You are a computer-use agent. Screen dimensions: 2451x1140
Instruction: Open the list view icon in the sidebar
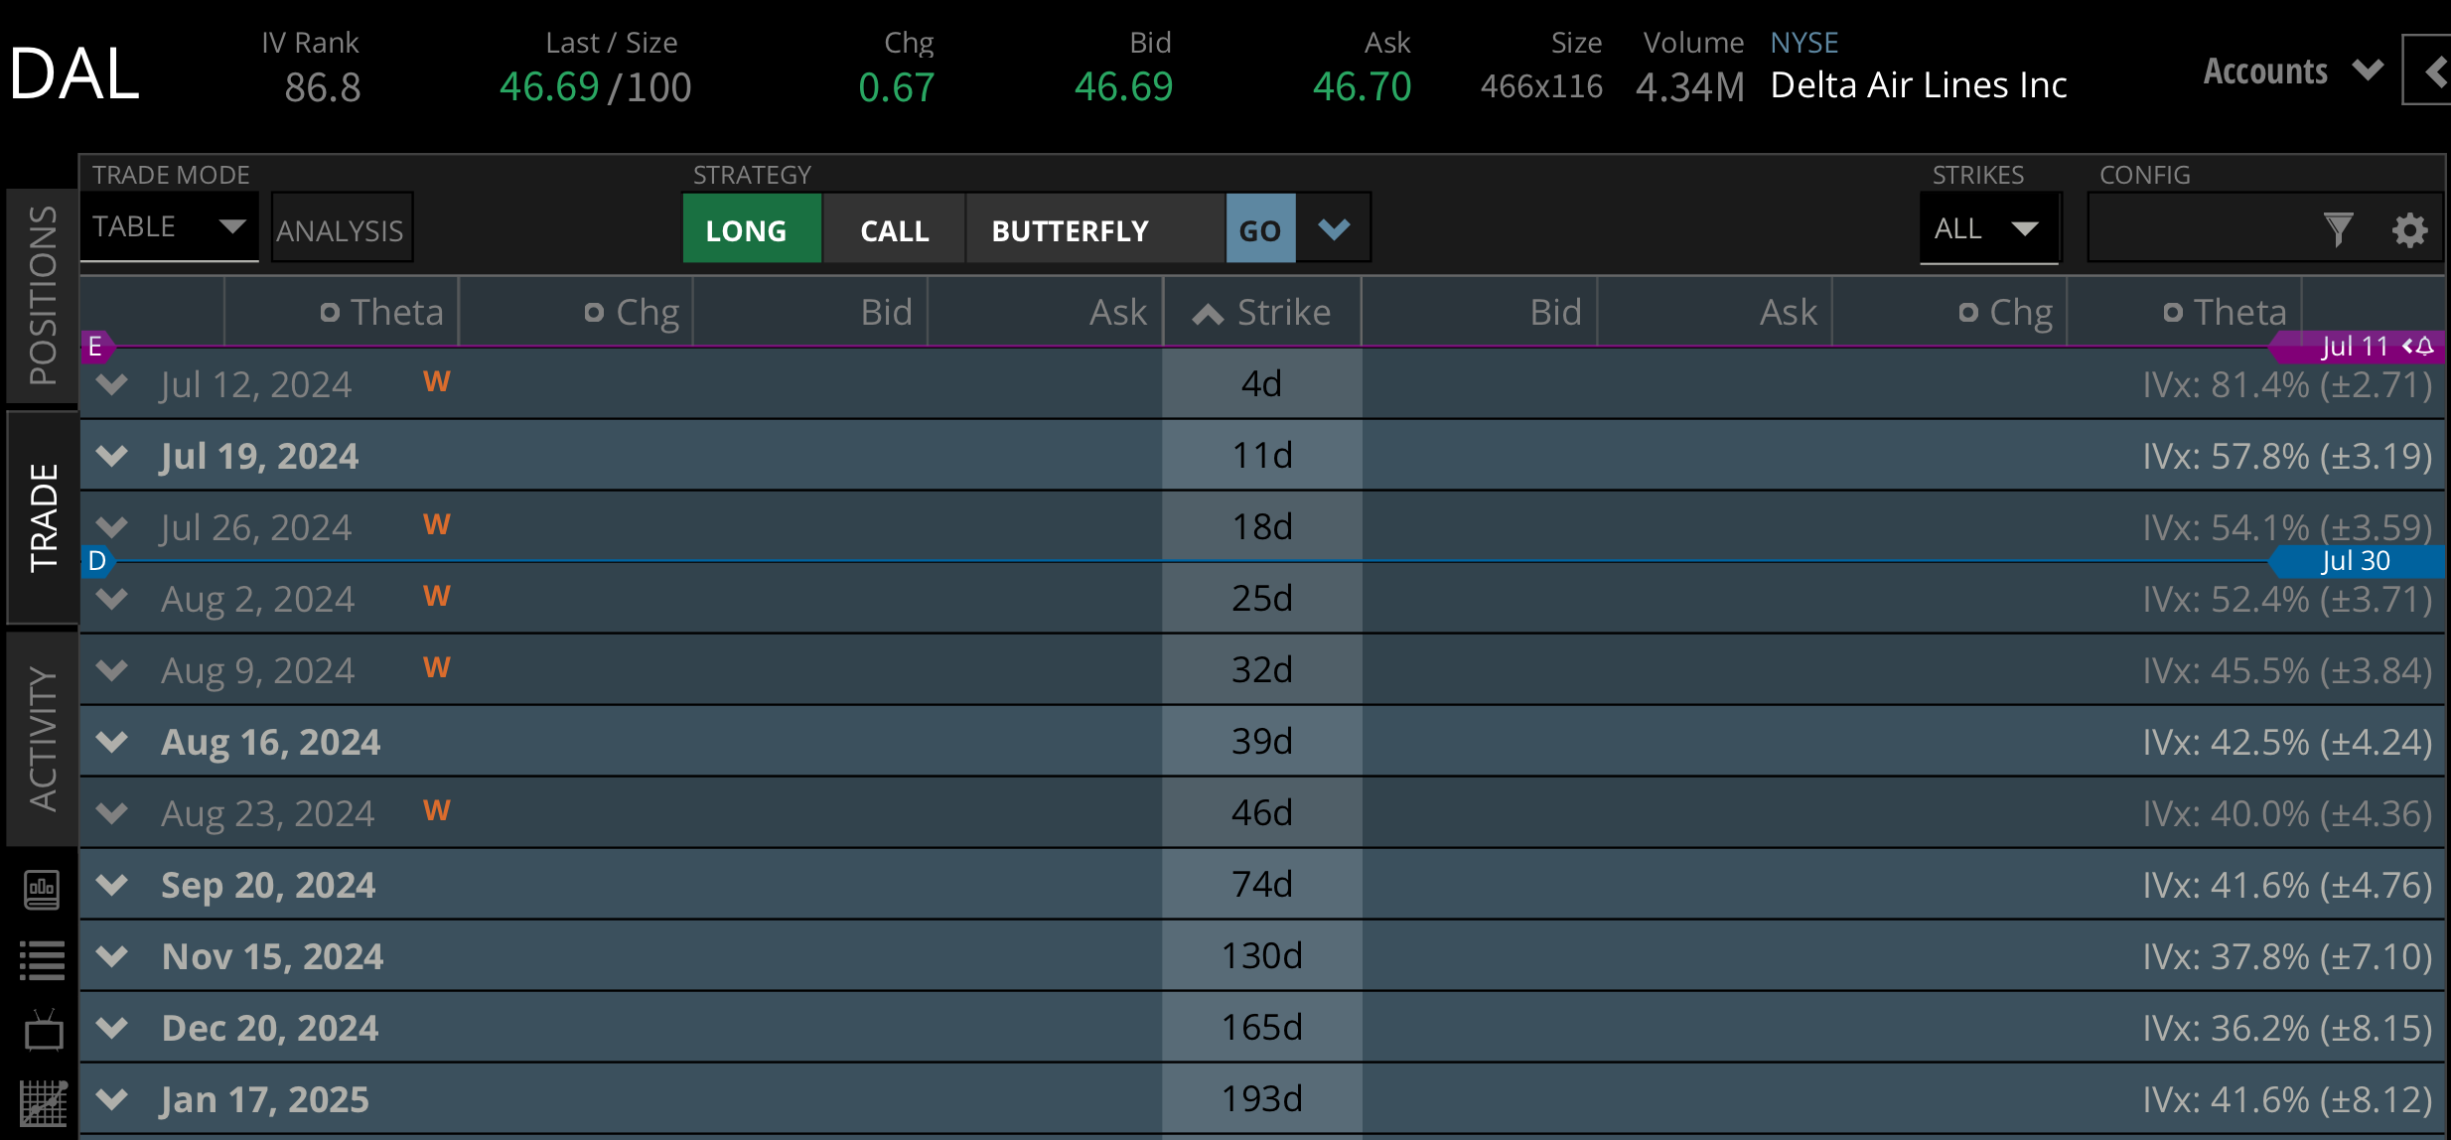(42, 960)
